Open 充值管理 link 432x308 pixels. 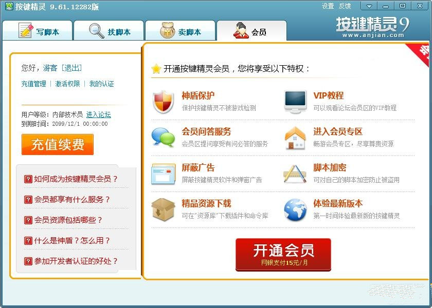[x=34, y=84]
